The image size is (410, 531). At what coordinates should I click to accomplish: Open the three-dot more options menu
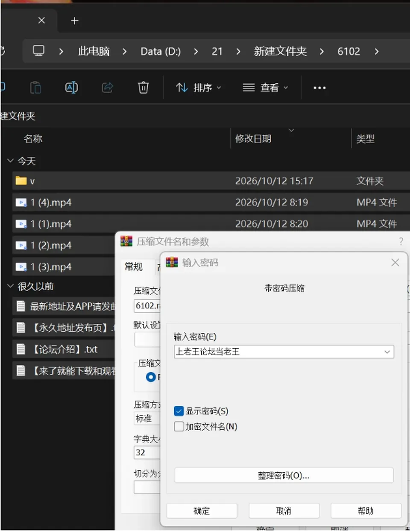click(x=319, y=88)
